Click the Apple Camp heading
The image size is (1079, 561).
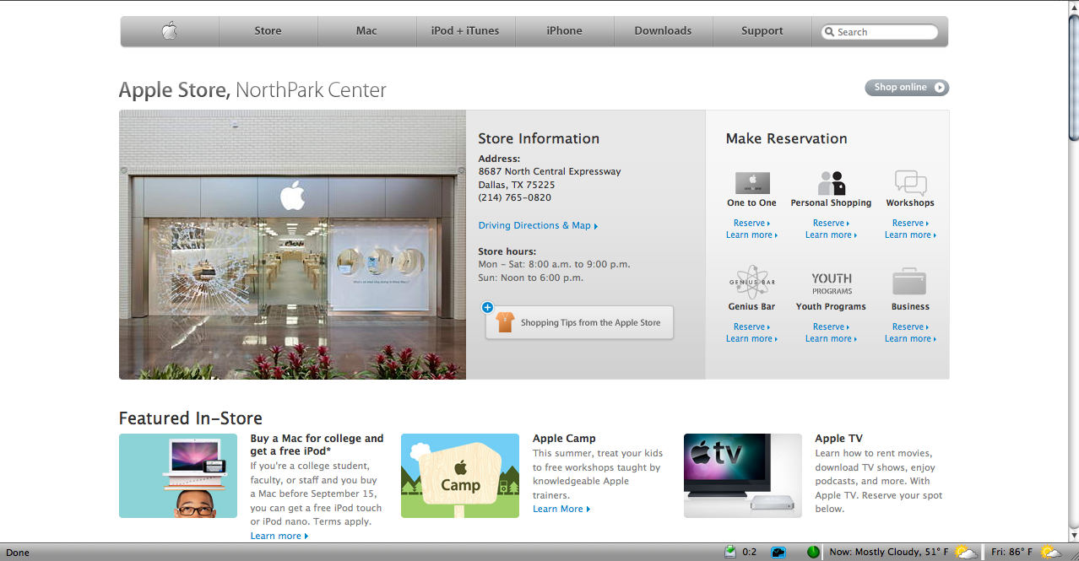tap(564, 439)
